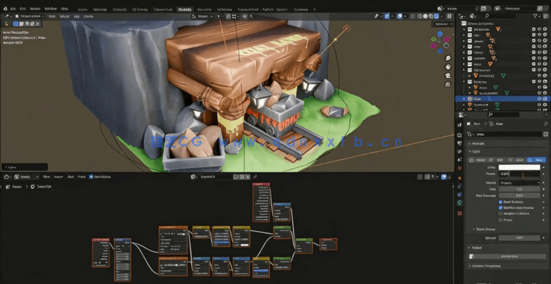Toggle Use Nodes checkbox in node editor header
The image size is (551, 284).
coord(91,177)
